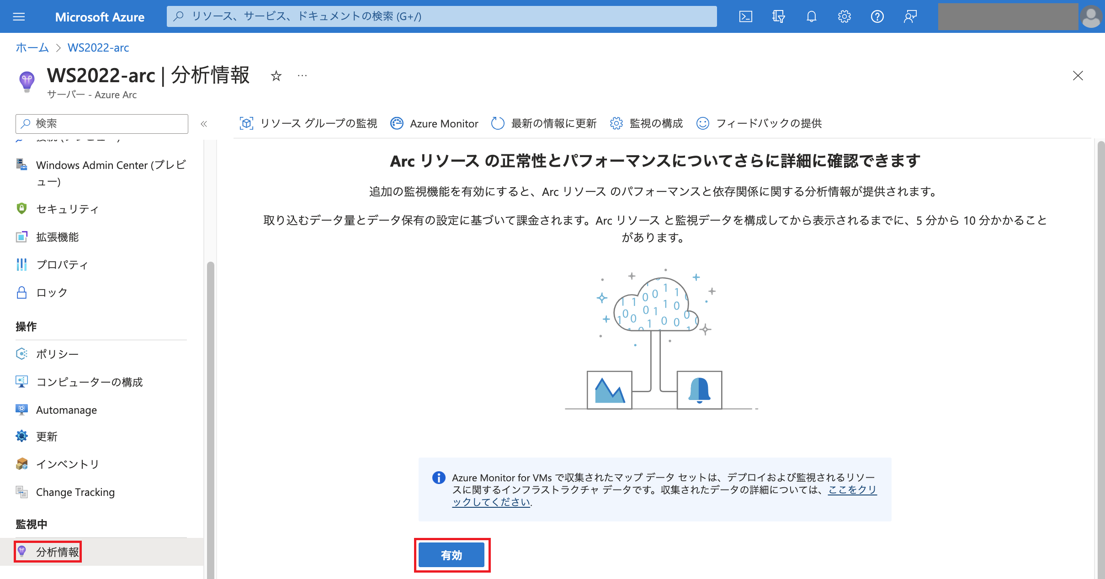Click 最新の情報に更新 to refresh

(544, 123)
